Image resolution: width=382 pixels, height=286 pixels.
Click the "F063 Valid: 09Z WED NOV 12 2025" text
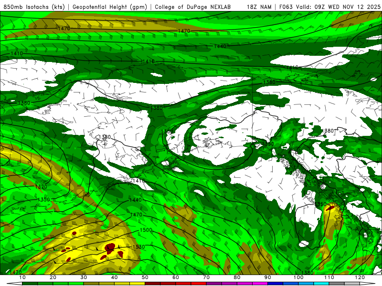pos(329,7)
